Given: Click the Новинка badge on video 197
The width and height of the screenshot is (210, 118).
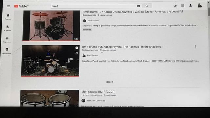Looking at the screenshot, I should [x=87, y=30].
